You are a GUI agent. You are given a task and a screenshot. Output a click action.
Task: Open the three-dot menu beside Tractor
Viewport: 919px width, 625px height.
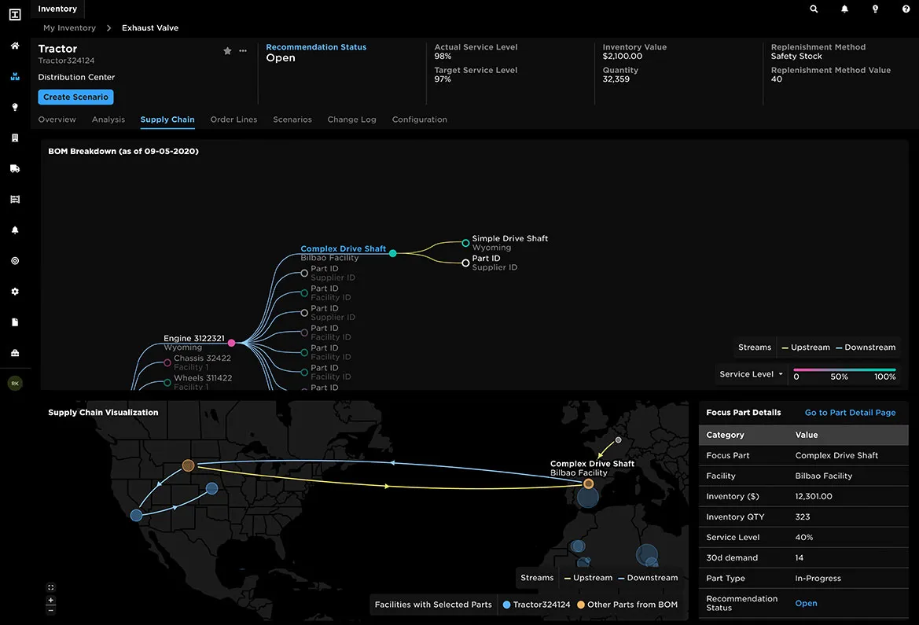(243, 51)
